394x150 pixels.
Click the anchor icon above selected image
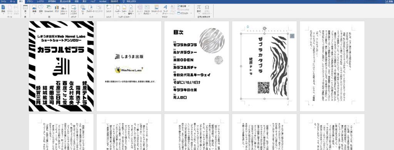click(247, 27)
